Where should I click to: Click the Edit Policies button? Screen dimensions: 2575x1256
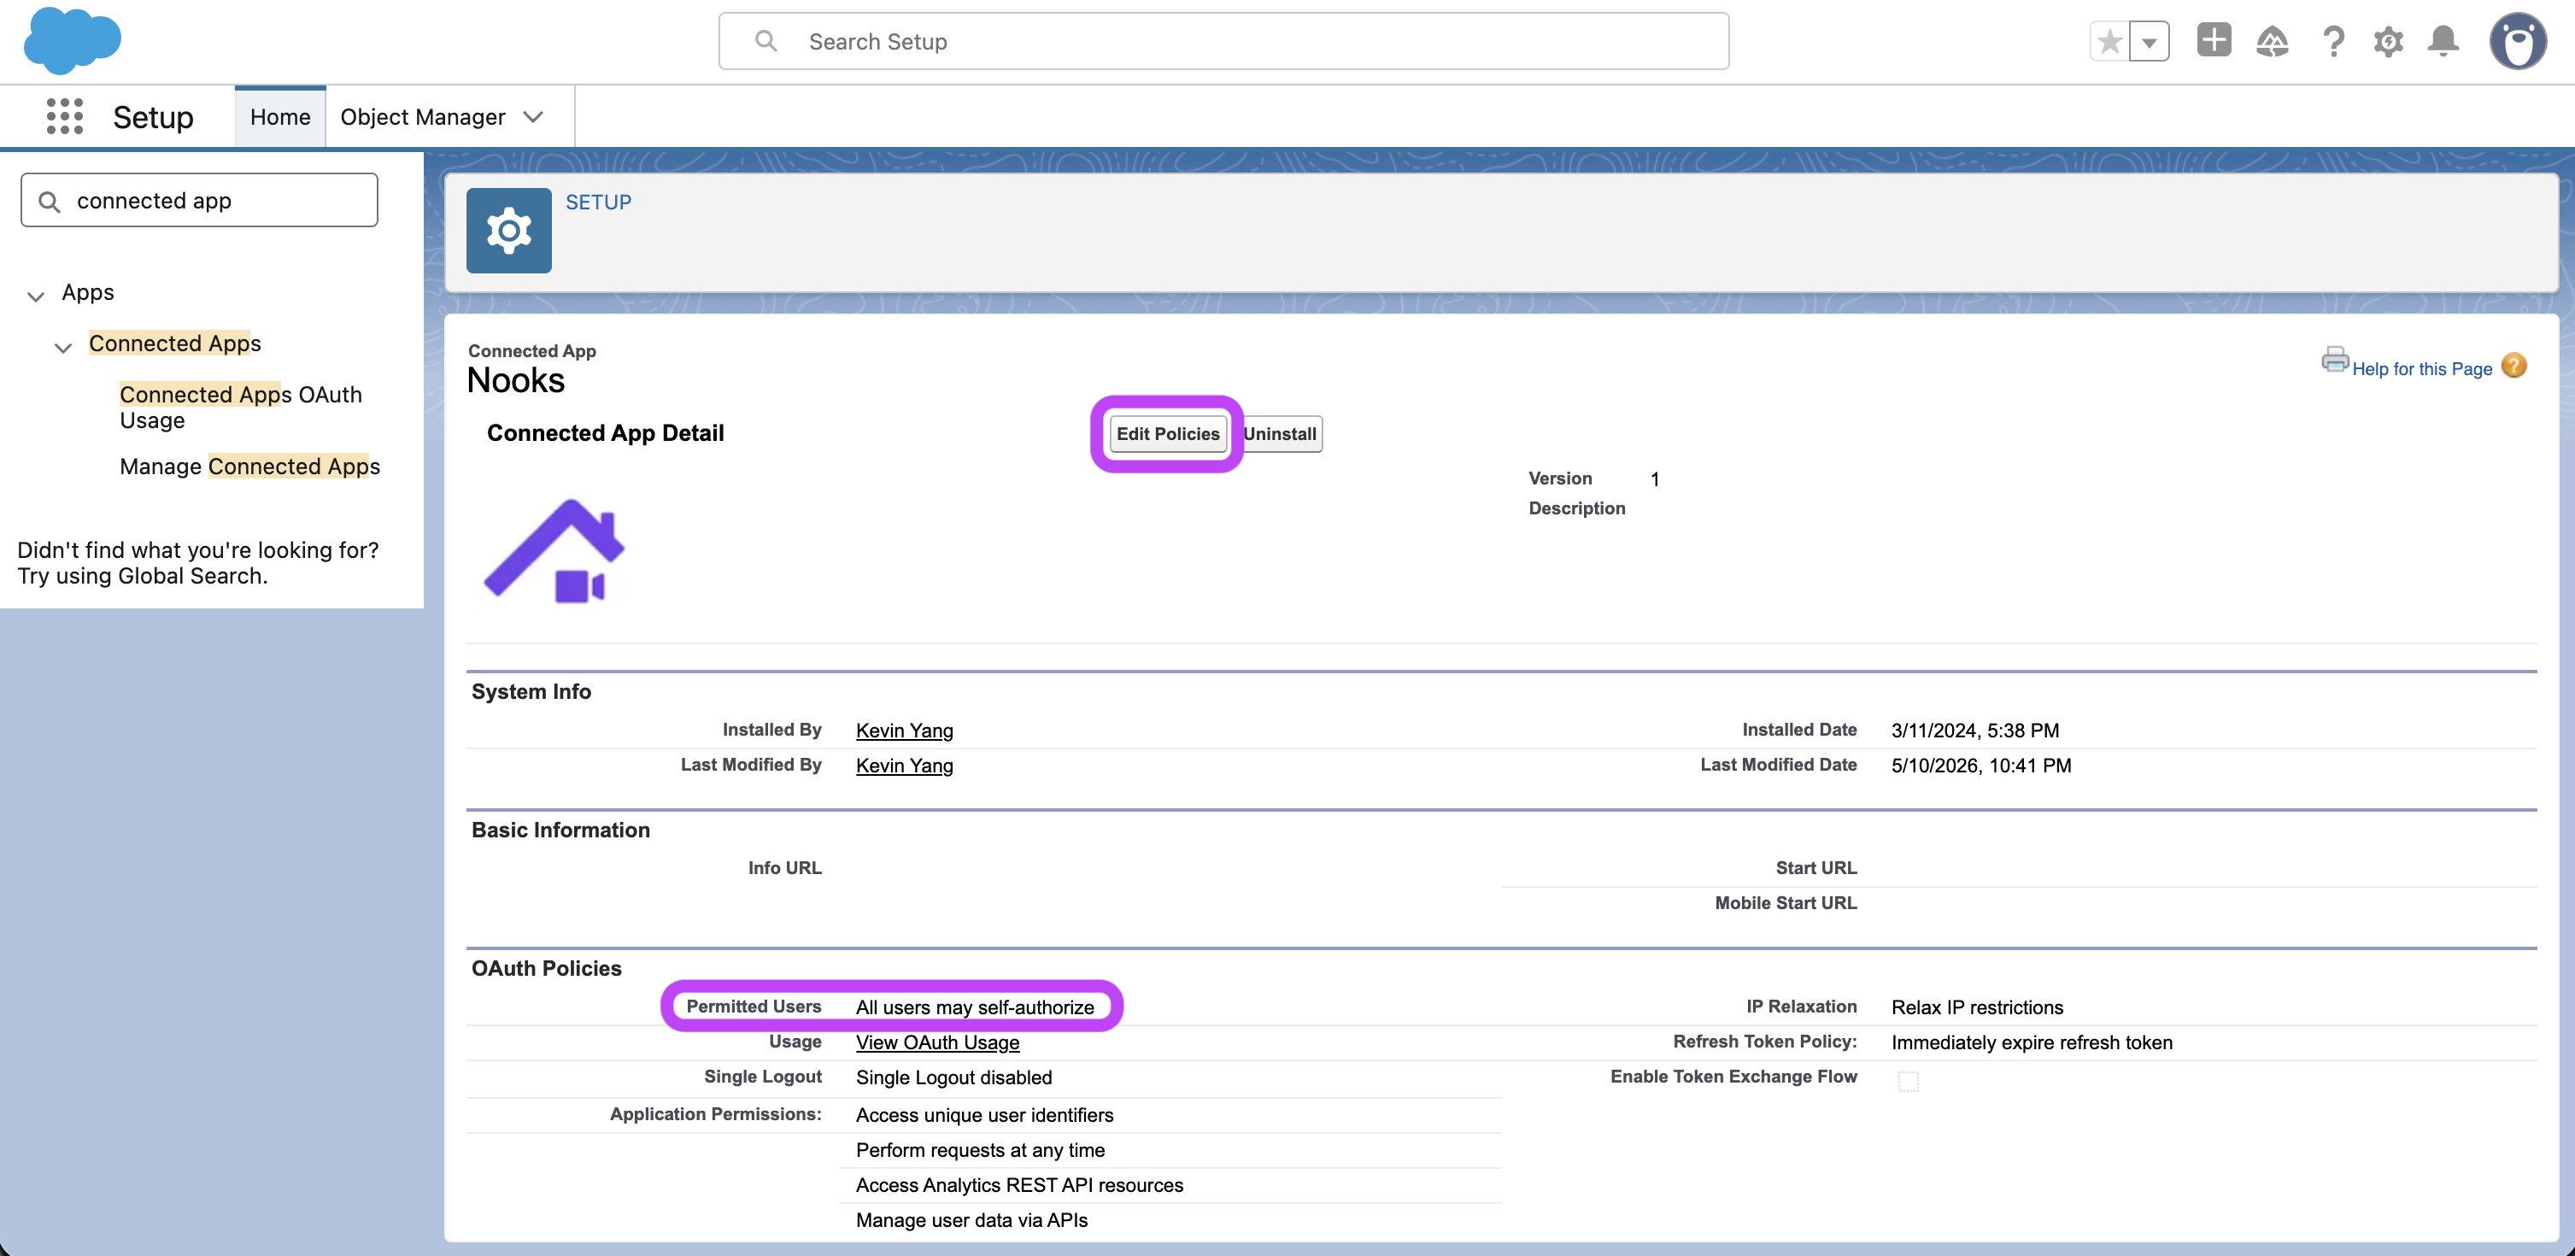tap(1168, 434)
